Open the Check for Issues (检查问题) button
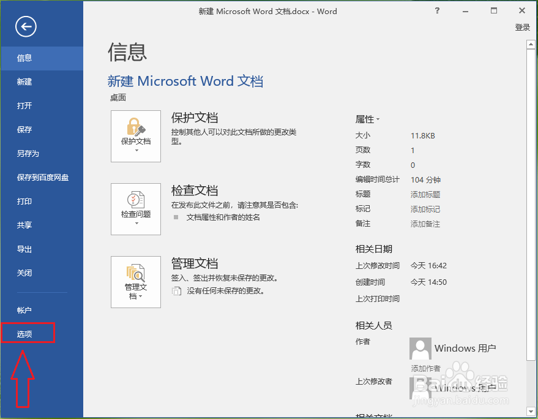The height and width of the screenshot is (419, 538). [x=136, y=209]
